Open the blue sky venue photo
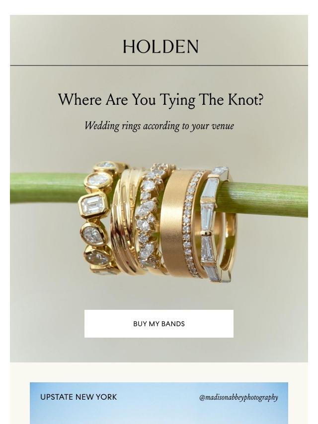This screenshot has height=424, width=318. tap(159, 403)
